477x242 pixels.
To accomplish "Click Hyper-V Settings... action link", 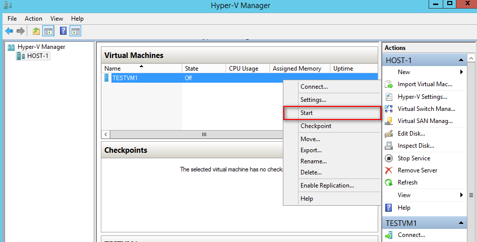I will pos(422,97).
